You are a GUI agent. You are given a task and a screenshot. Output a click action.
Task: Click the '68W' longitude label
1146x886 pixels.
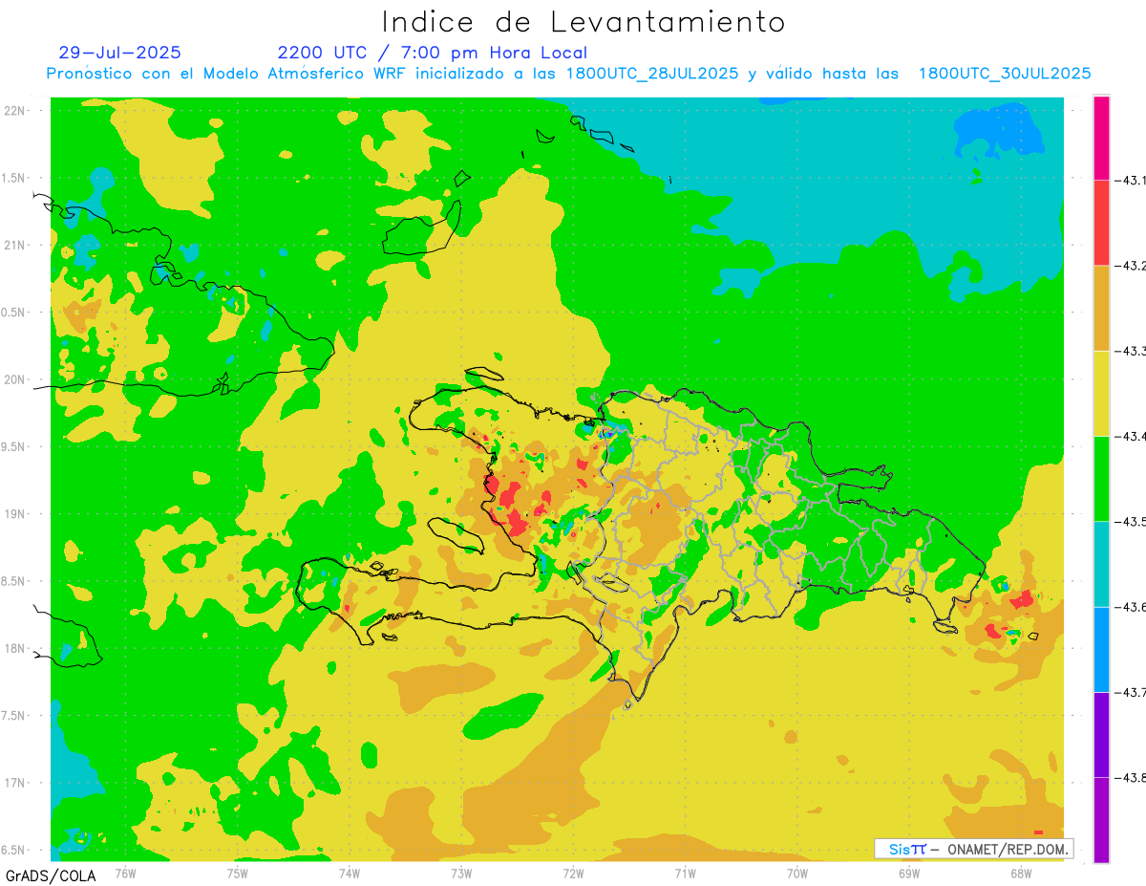[x=1021, y=873]
